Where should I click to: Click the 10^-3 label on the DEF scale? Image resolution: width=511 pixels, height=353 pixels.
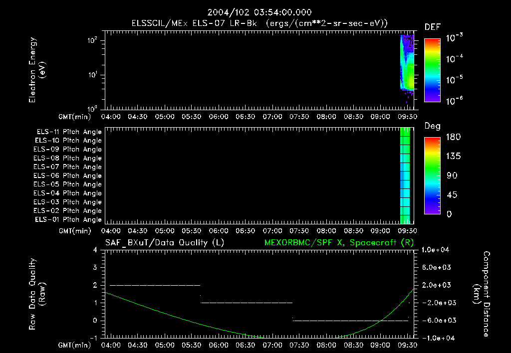(x=454, y=37)
